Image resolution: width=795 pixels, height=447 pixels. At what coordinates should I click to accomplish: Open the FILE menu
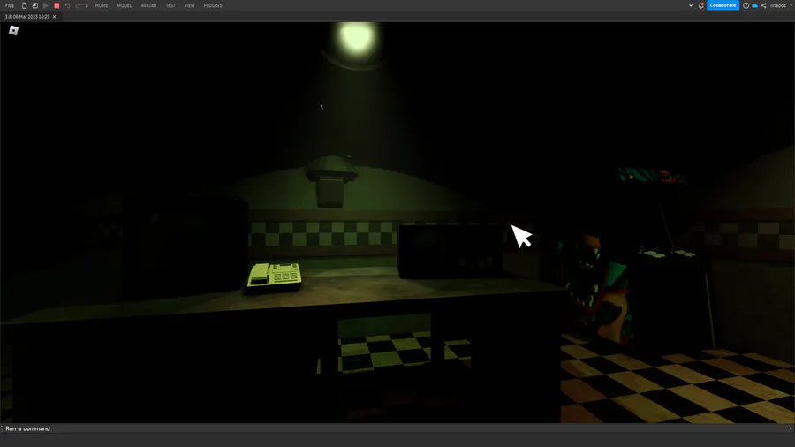coord(10,5)
